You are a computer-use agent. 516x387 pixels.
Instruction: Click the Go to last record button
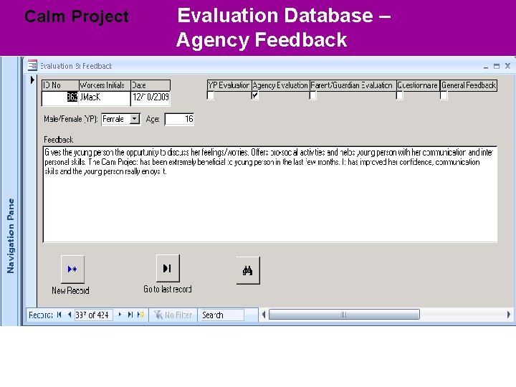[168, 268]
